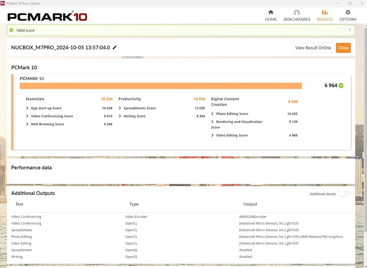Image resolution: width=367 pixels, height=268 pixels.
Task: Open Benchmarks via the gauge icon
Action: (x=297, y=12)
